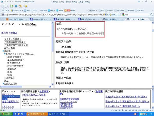Open the address bar history dropdown

click(x=108, y=14)
